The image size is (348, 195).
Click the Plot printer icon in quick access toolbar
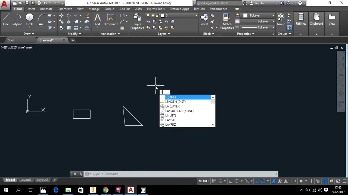[39, 3]
